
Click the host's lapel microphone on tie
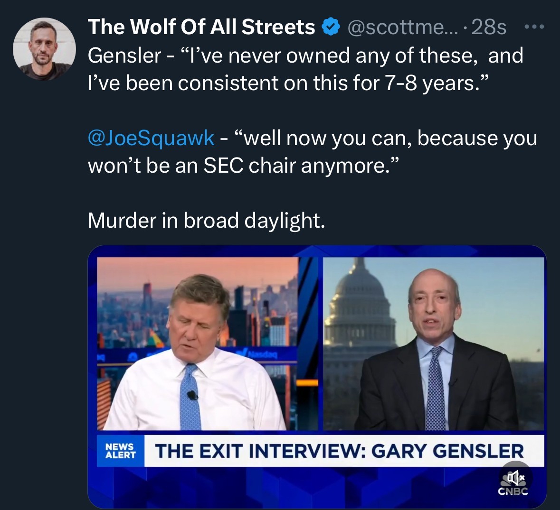tap(192, 395)
